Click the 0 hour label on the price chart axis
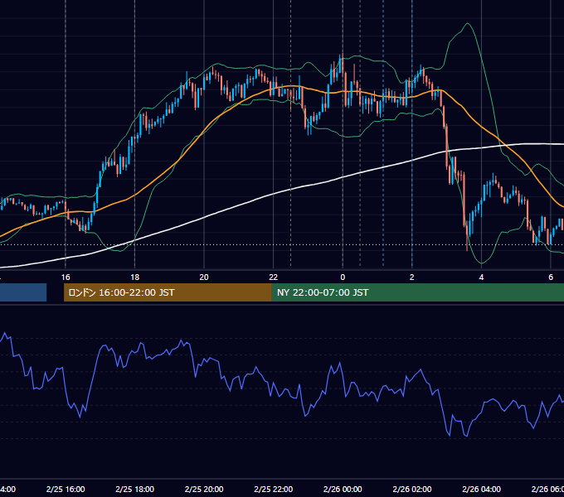Screen dimensions: 564x497 [x=343, y=277]
